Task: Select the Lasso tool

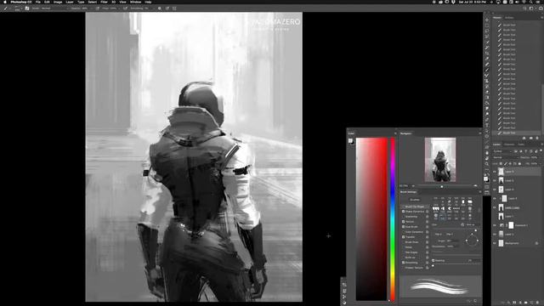Action: 487,31
